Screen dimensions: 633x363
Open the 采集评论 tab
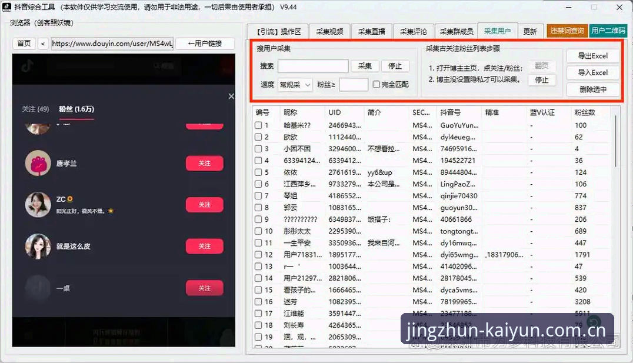(413, 32)
